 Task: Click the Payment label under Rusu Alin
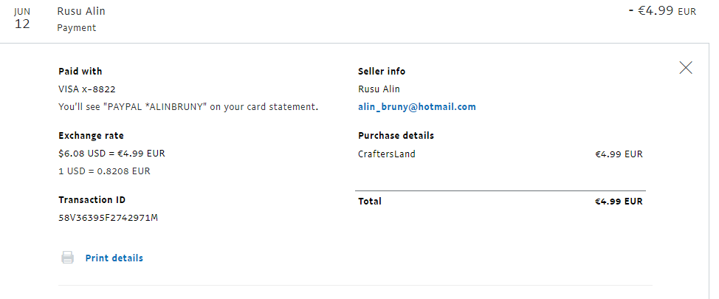[76, 28]
